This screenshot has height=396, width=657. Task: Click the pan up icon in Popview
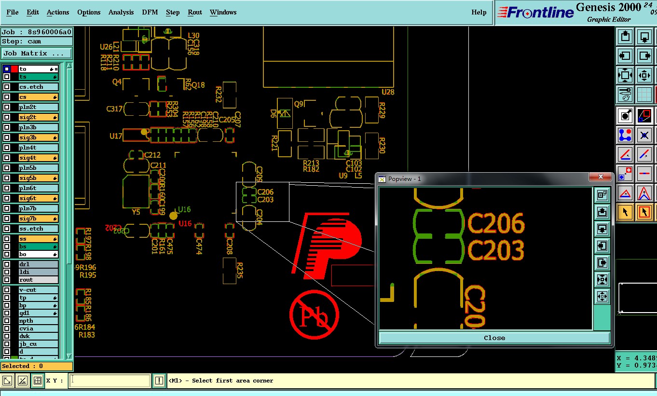pos(602,212)
